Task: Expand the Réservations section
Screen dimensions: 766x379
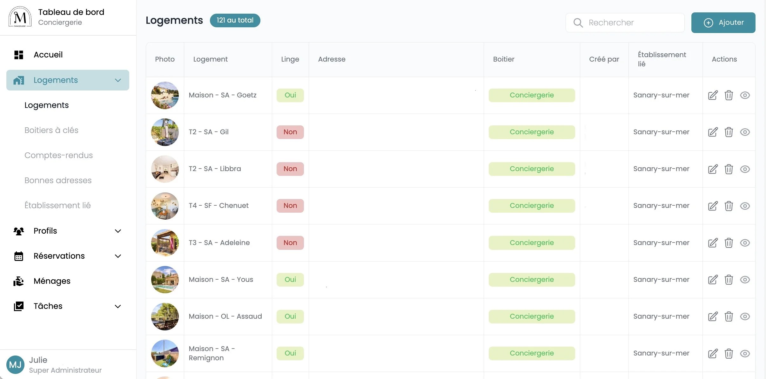Action: (x=118, y=256)
